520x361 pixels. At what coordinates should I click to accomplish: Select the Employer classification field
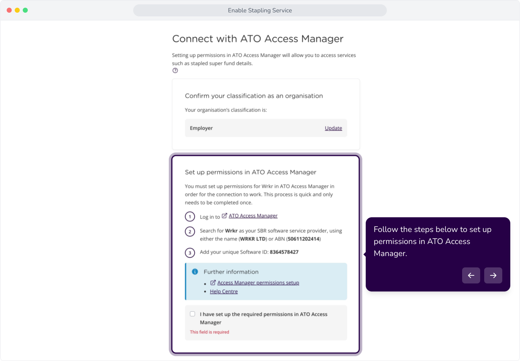point(266,128)
